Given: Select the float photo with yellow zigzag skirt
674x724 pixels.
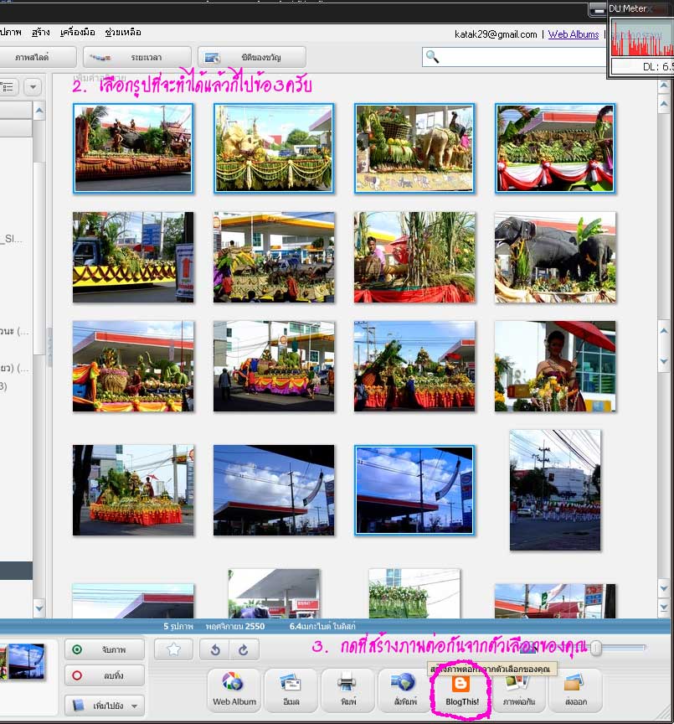Looking at the screenshot, I should point(133,257).
